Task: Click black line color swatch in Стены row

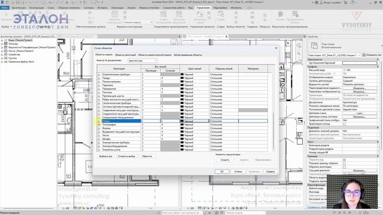Action: click(x=182, y=121)
